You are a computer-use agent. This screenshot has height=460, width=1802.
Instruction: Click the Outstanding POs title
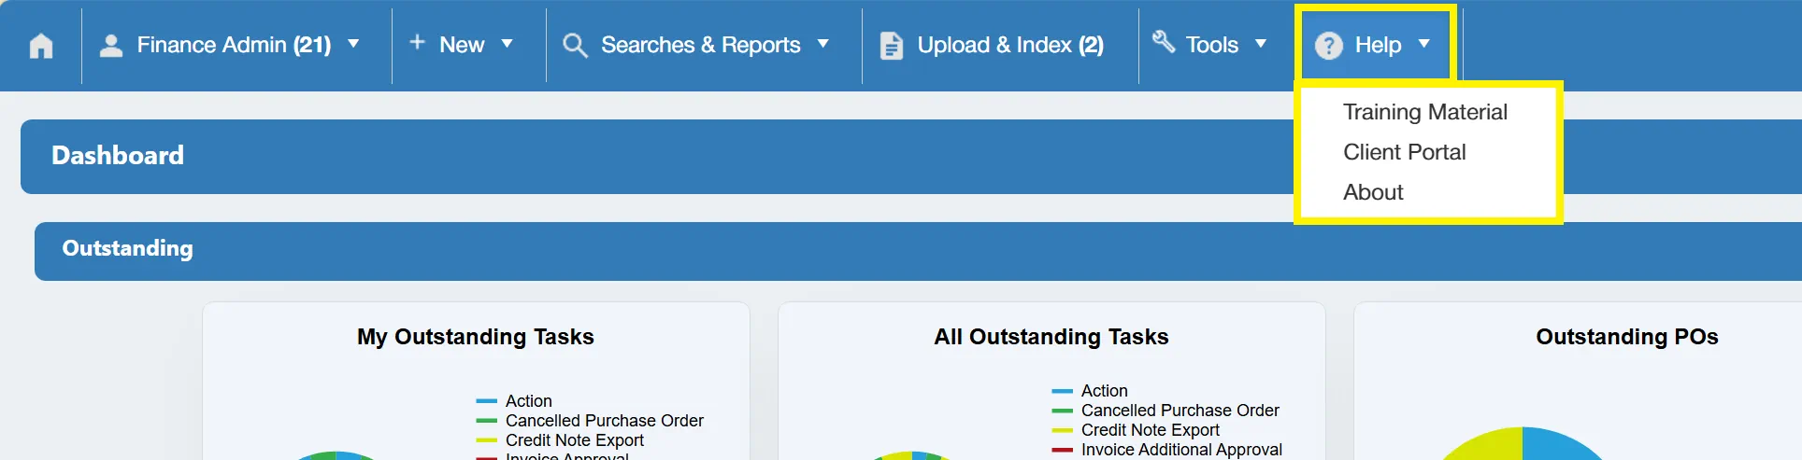[x=1626, y=337]
